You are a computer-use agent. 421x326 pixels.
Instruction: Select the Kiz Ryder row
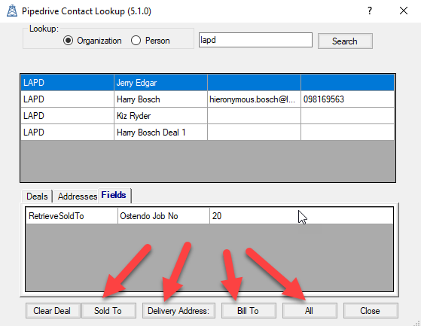pyautogui.click(x=208, y=116)
